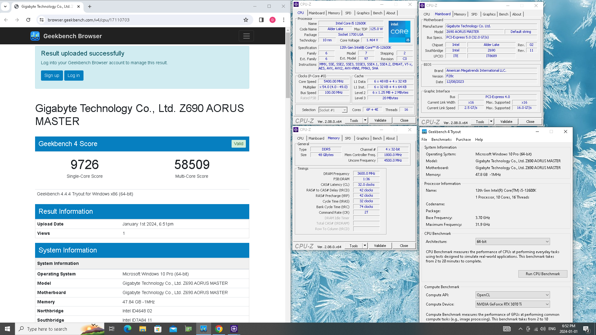Open tab search chevron in Chrome
The width and height of the screenshot is (596, 335).
5,6
